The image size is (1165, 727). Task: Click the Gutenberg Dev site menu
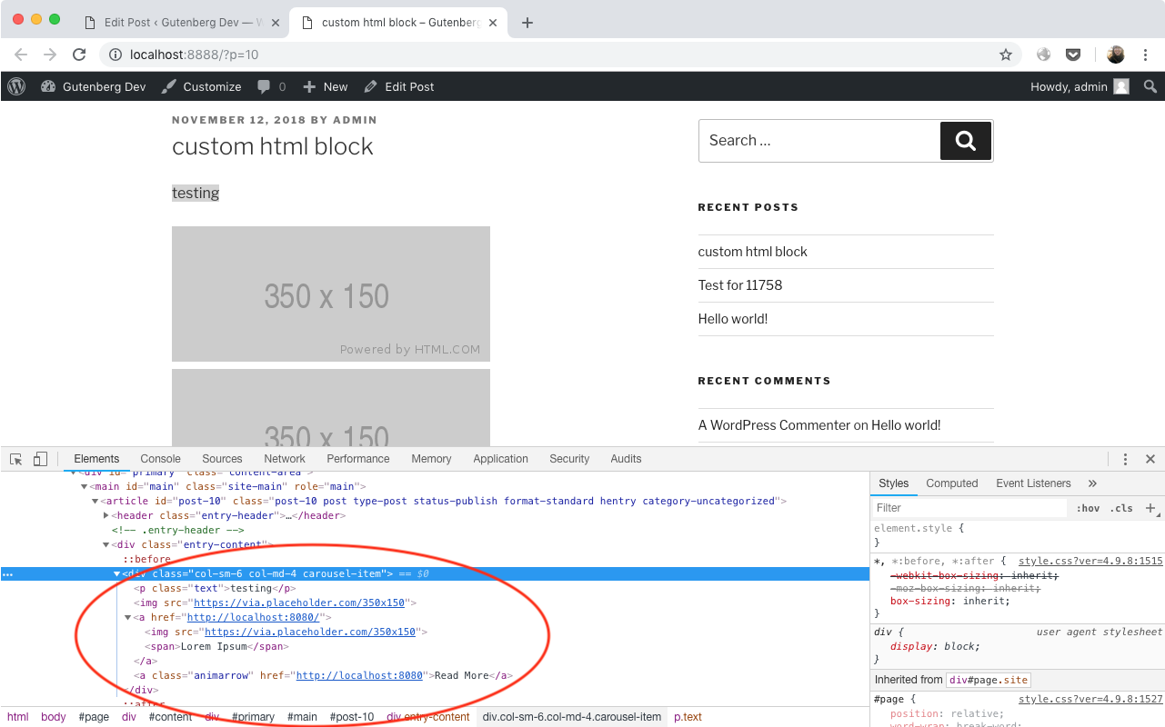click(x=94, y=86)
